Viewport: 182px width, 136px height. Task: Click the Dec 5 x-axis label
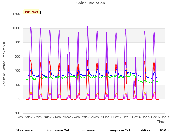146,117
